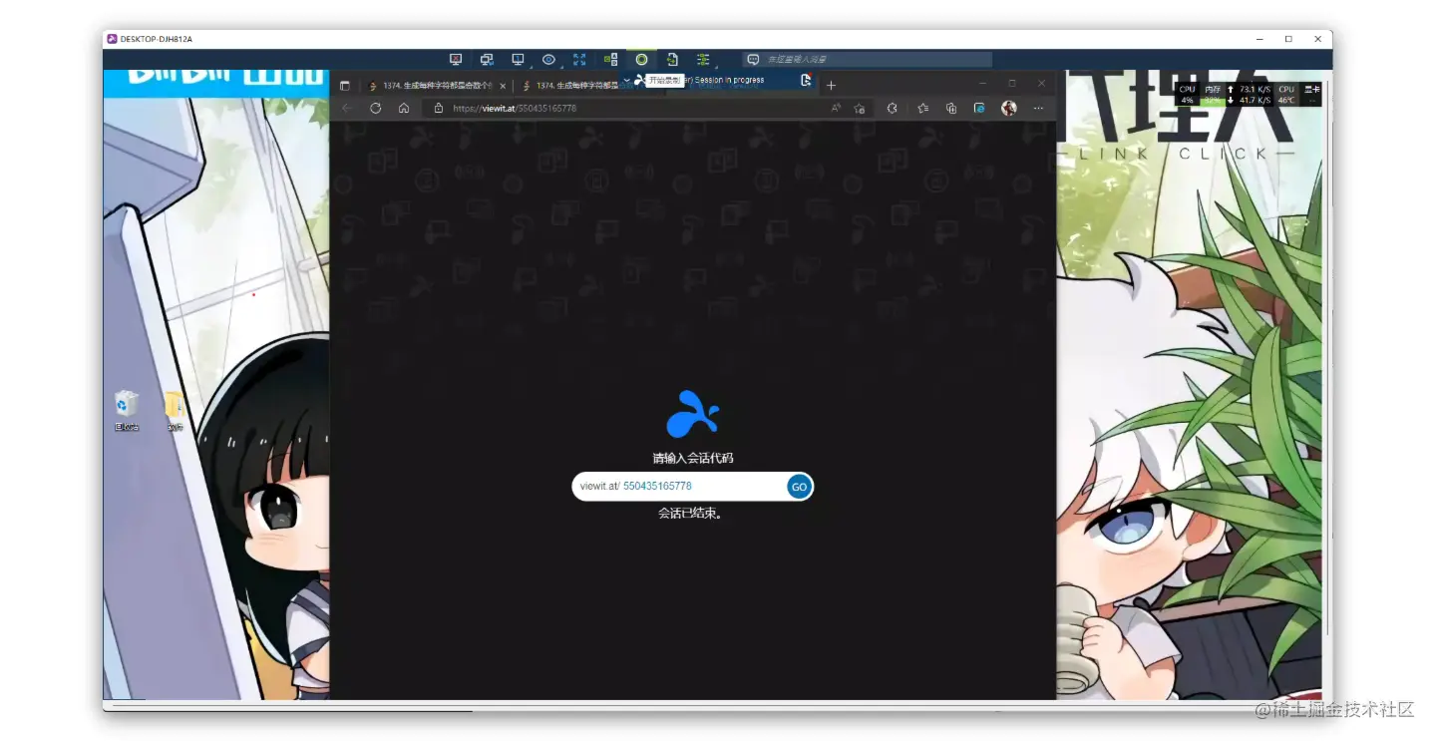1436x741 pixels.
Task: Close the first 1374 browser tab
Action: click(503, 86)
